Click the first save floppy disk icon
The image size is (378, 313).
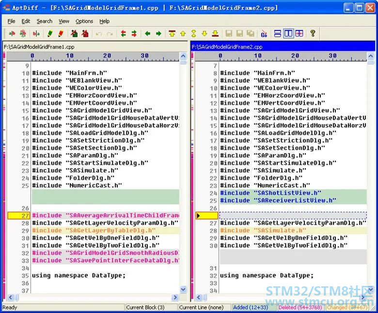pos(229,33)
